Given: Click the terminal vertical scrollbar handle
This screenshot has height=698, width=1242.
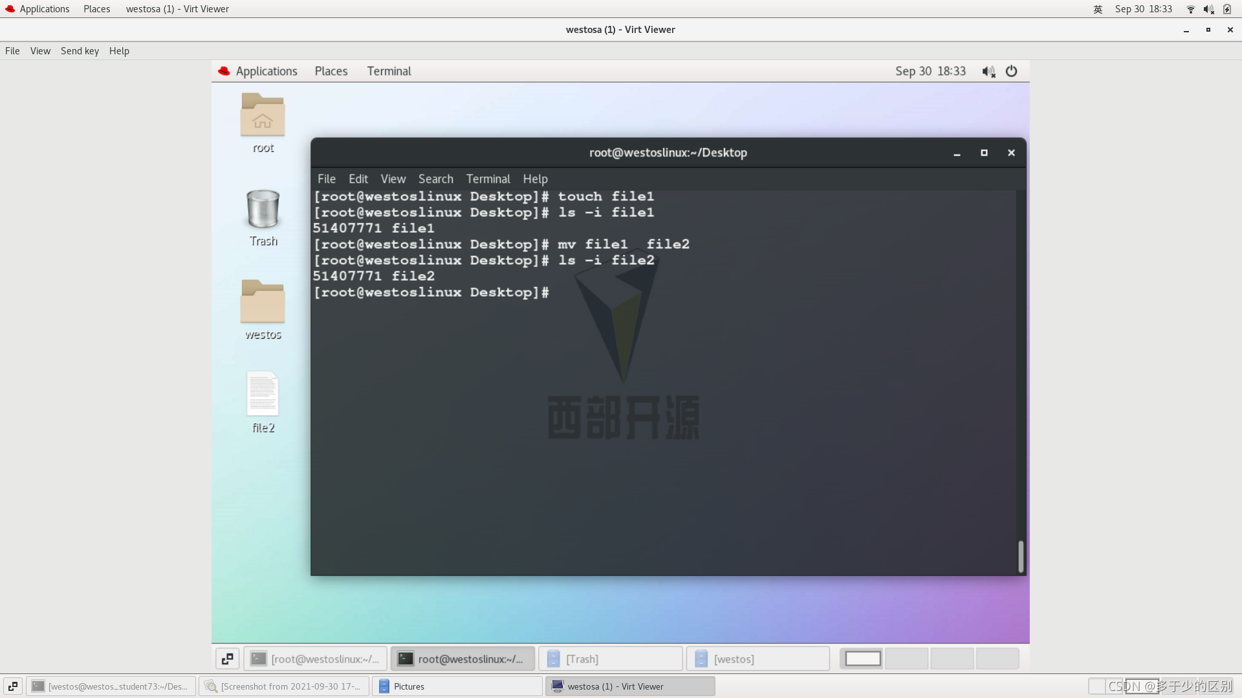Looking at the screenshot, I should pos(1021,556).
